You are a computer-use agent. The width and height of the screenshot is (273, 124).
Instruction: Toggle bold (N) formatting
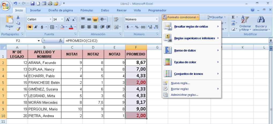[x=30, y=27]
